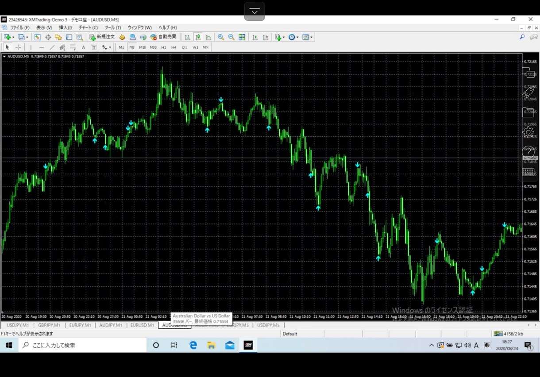Show the Data Window crosshair-circle icon
Screen dimensions: 540x377
pos(48,37)
